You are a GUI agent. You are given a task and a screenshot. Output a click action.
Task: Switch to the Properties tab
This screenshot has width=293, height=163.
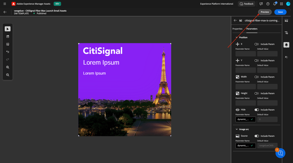(237, 29)
